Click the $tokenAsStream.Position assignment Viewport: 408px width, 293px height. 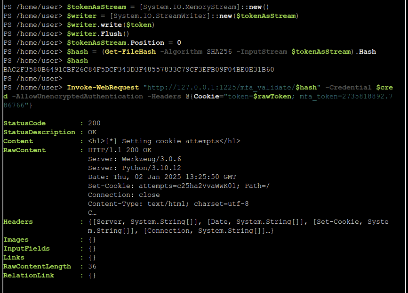[x=124, y=43]
